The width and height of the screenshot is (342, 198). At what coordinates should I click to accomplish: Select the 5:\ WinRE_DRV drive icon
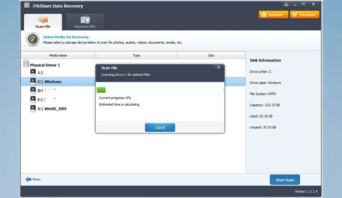pos(33,108)
